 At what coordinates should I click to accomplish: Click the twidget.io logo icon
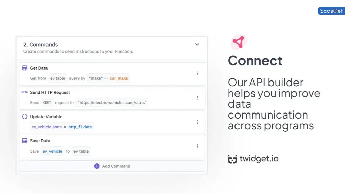232,159
